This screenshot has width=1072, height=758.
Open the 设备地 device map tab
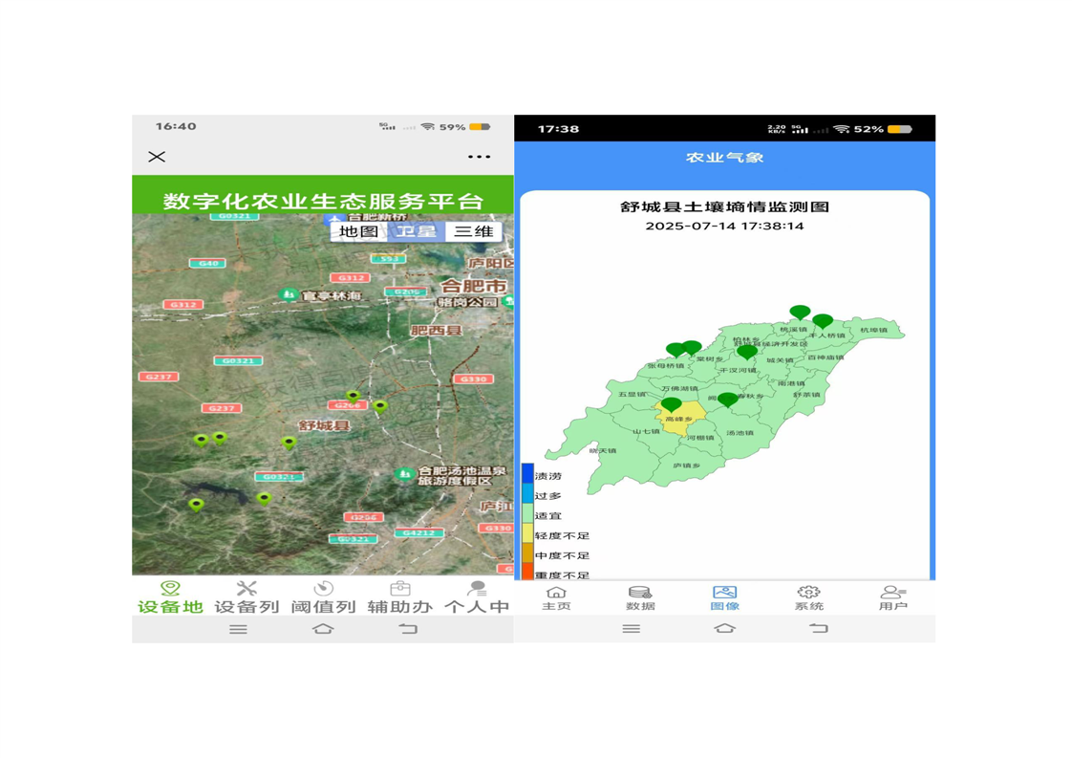pos(170,597)
